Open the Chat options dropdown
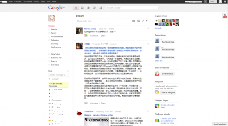228x126 pixels. tap(68, 71)
